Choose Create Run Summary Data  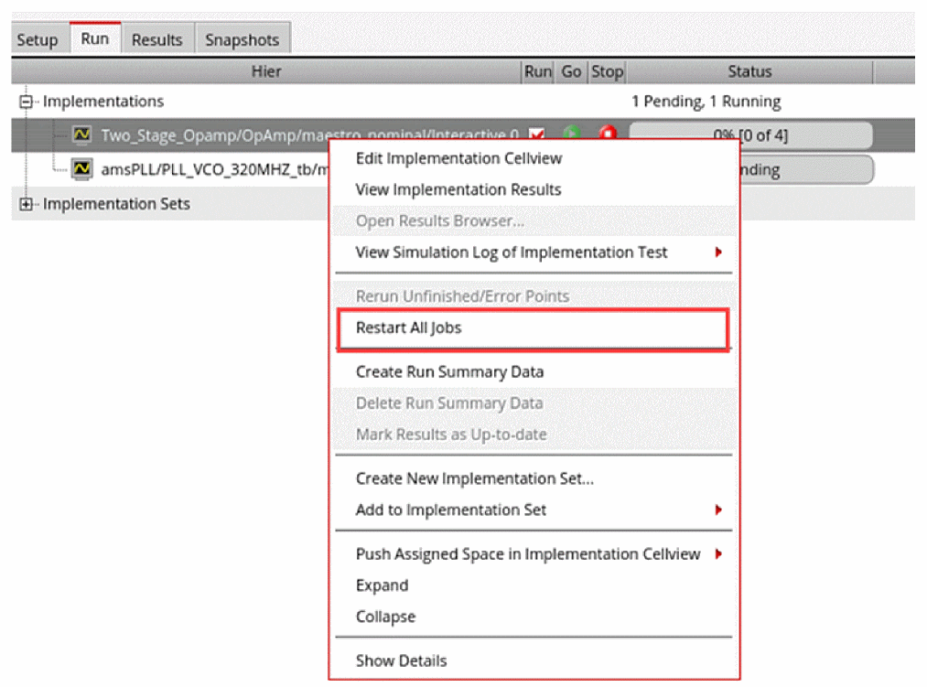(x=534, y=372)
